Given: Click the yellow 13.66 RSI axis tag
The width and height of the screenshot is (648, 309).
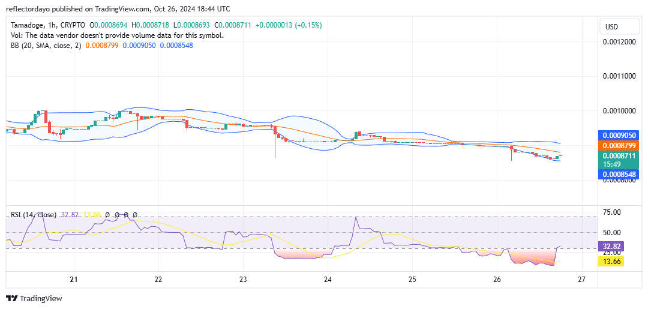Looking at the screenshot, I should pos(612,262).
